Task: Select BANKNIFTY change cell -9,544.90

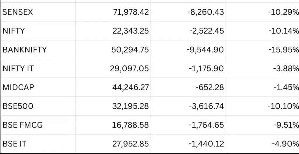Action: coord(205,50)
